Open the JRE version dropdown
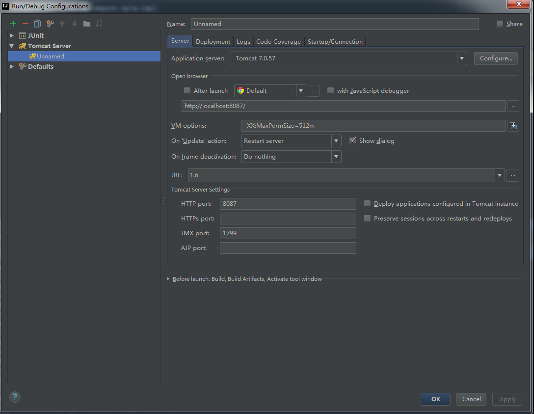Viewport: 534px width, 414px height. pyautogui.click(x=499, y=175)
